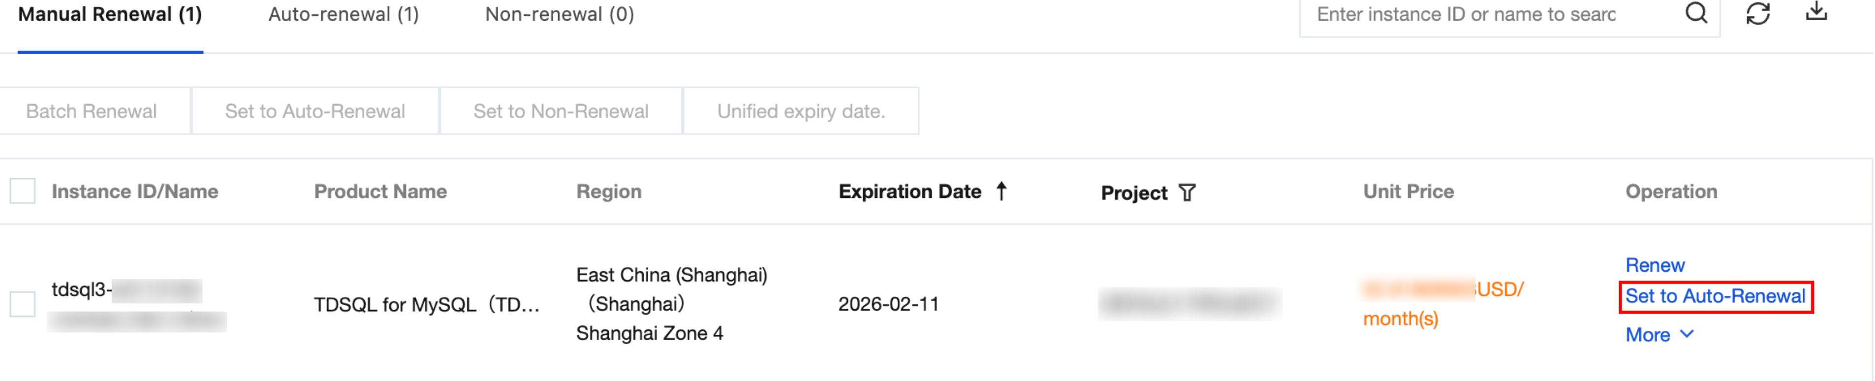Click the download export icon
Image resolution: width=1875 pixels, height=381 pixels.
pyautogui.click(x=1816, y=12)
